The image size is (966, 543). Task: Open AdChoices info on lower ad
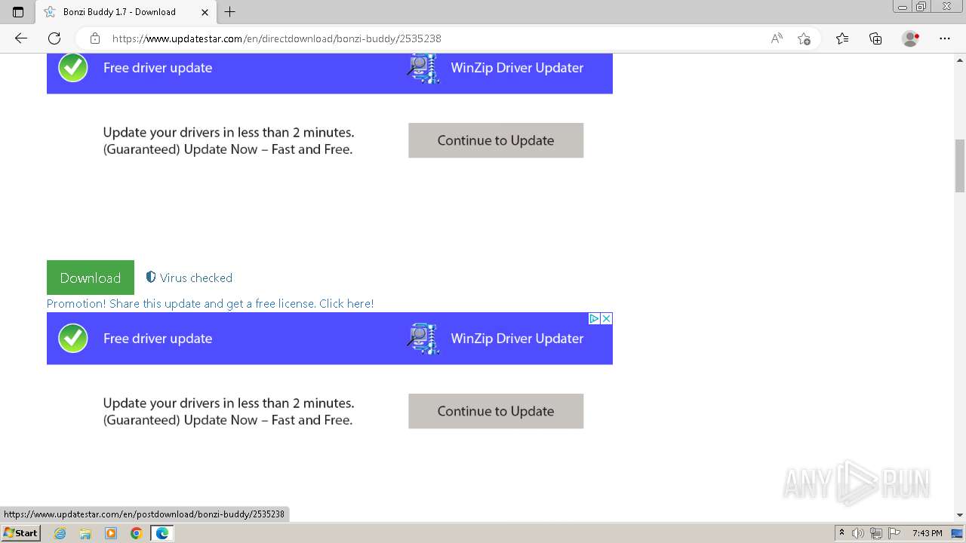pos(594,319)
